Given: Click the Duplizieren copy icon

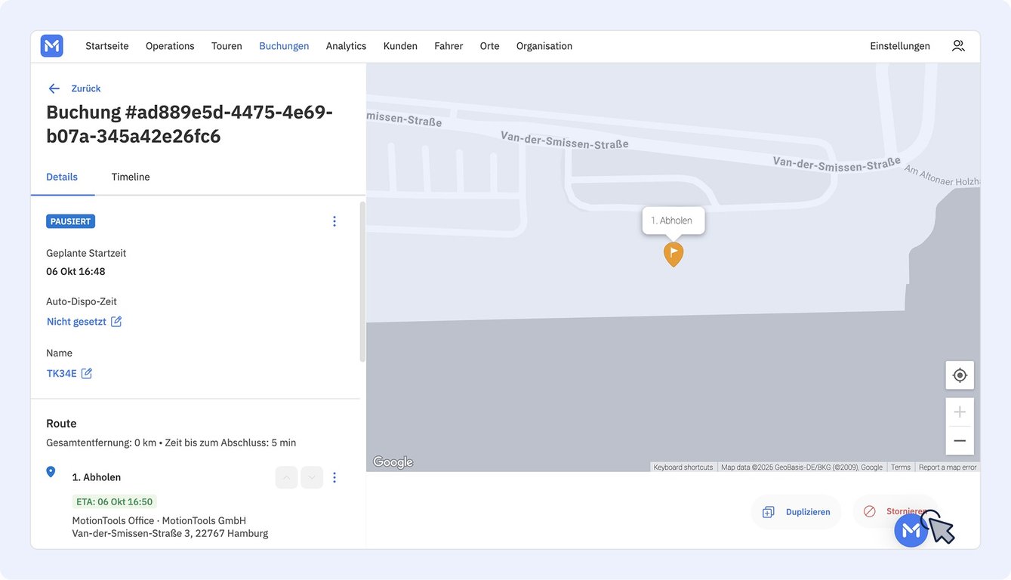Looking at the screenshot, I should click(769, 512).
